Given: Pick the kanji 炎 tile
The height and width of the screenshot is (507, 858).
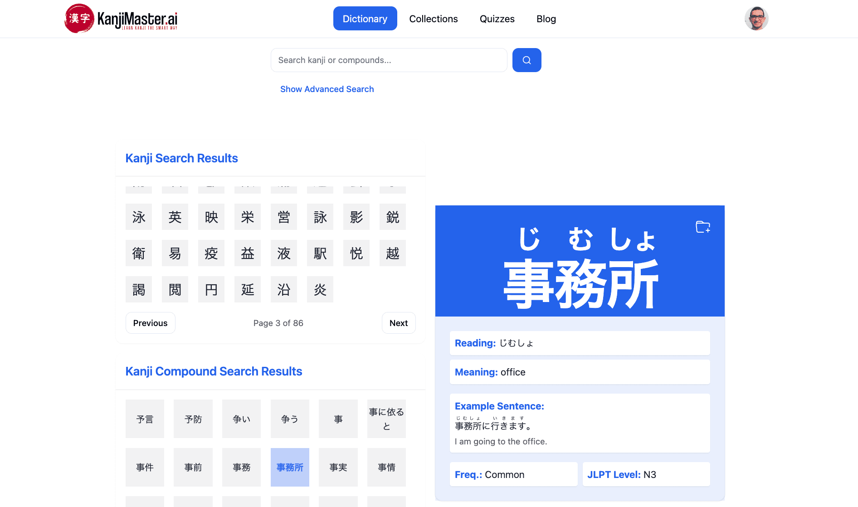Looking at the screenshot, I should pyautogui.click(x=320, y=289).
